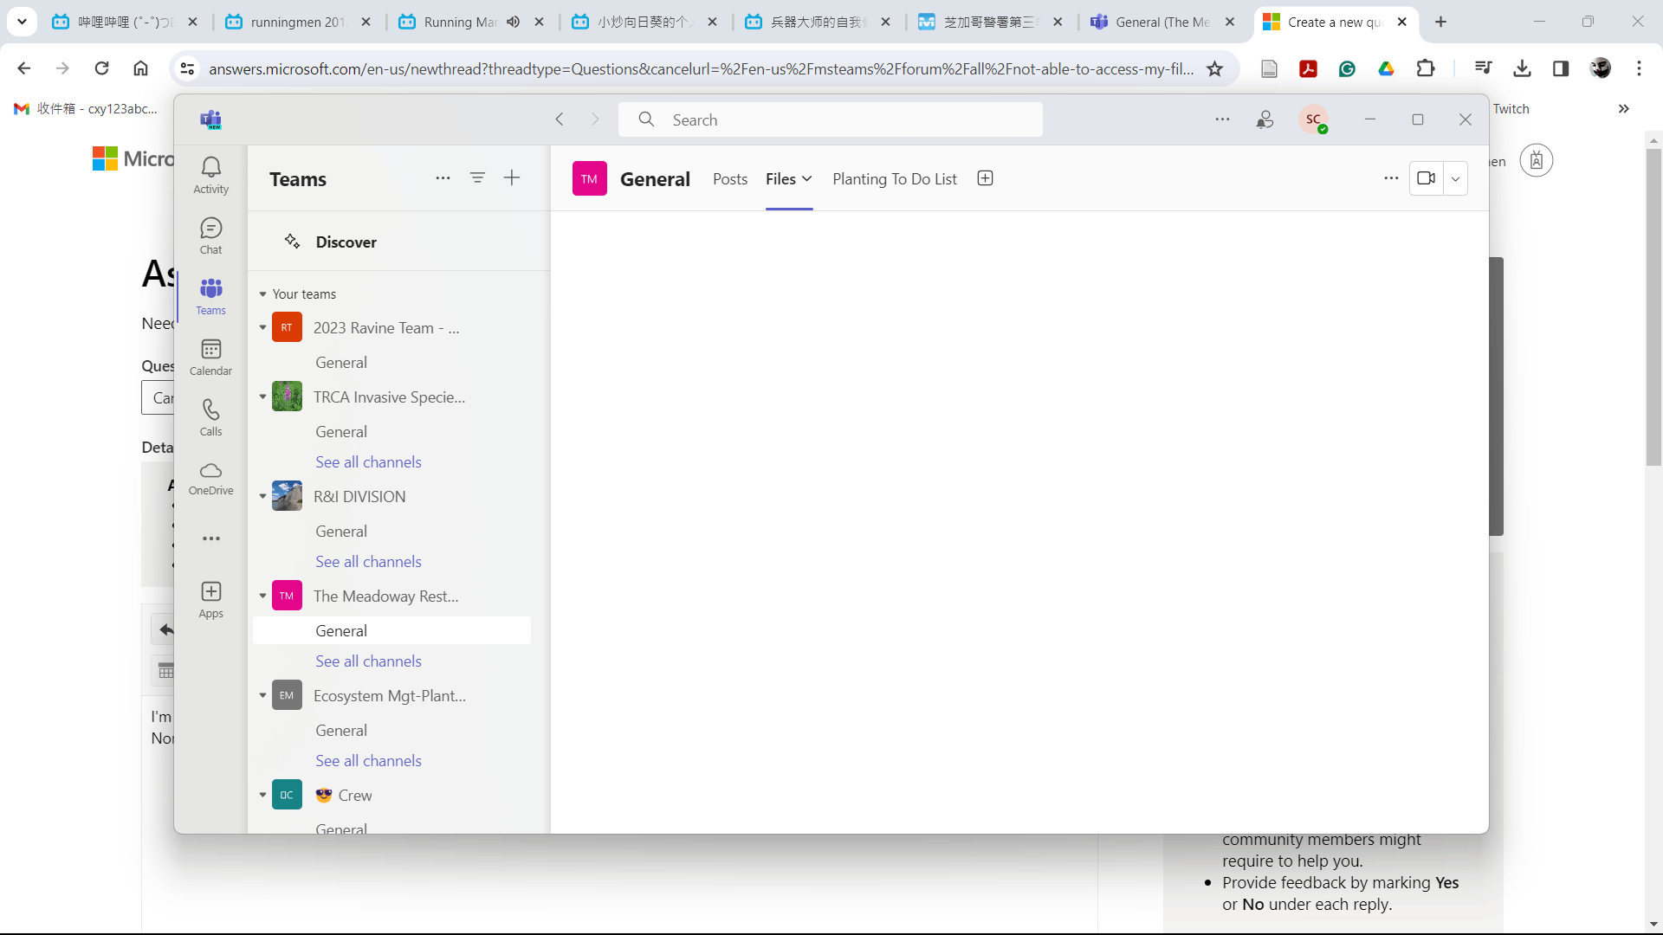Screen dimensions: 1663x935
Task: Click the filter teams icon
Action: pyautogui.click(x=477, y=177)
